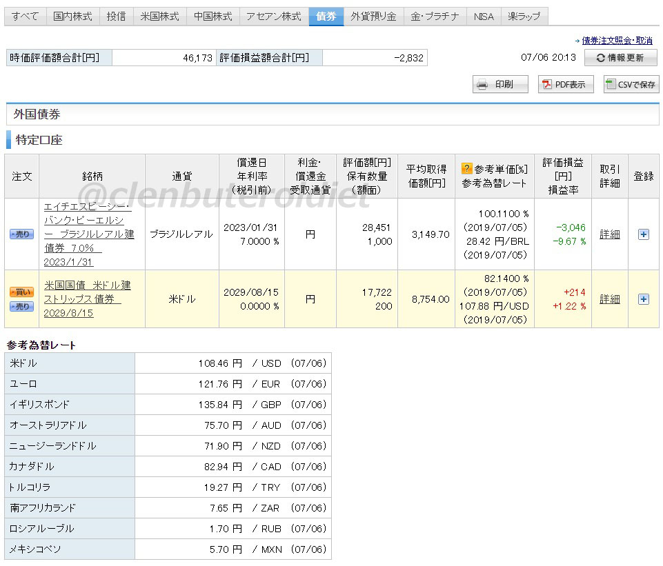Click the question mark help icon beside 参考単価
Screen dimensions: 663x566
pos(466,168)
